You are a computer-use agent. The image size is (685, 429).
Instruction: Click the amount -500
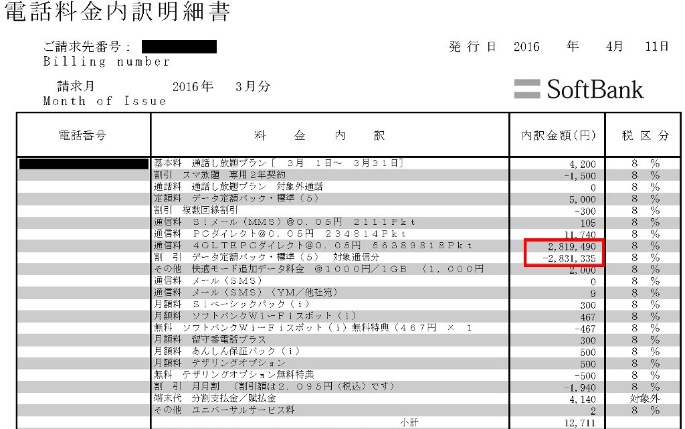click(x=585, y=377)
